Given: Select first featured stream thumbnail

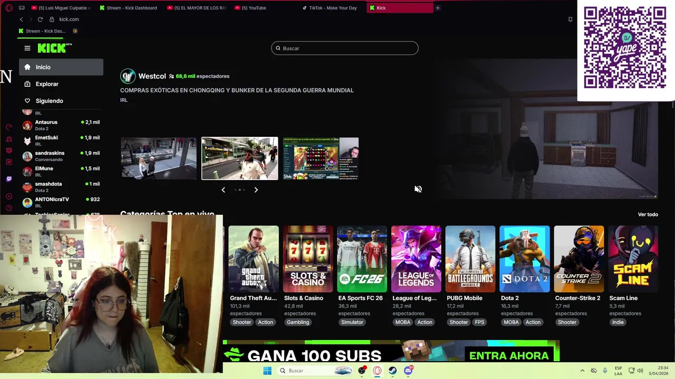Looking at the screenshot, I should [x=158, y=158].
